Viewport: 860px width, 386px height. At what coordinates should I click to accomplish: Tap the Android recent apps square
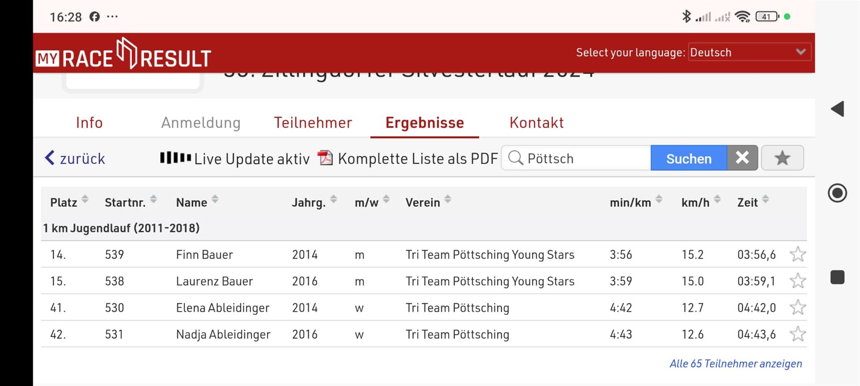coord(837,277)
